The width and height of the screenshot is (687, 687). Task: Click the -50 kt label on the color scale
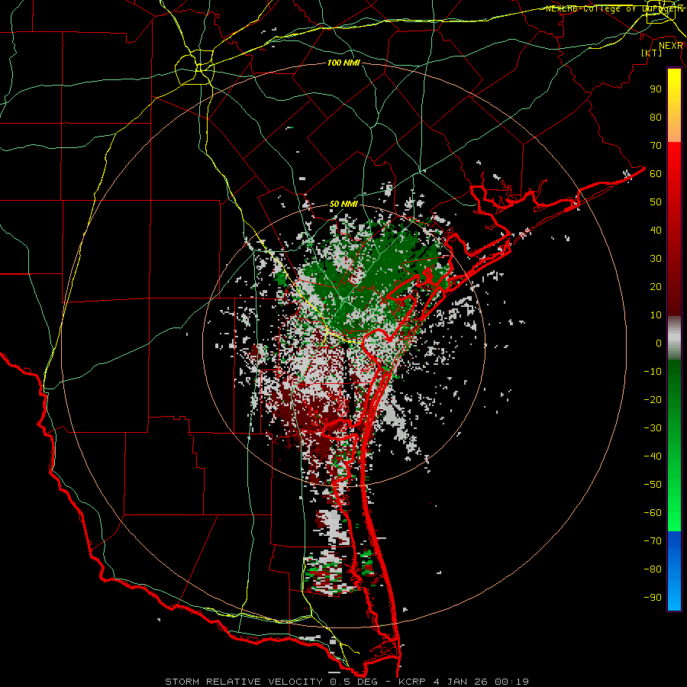(653, 485)
